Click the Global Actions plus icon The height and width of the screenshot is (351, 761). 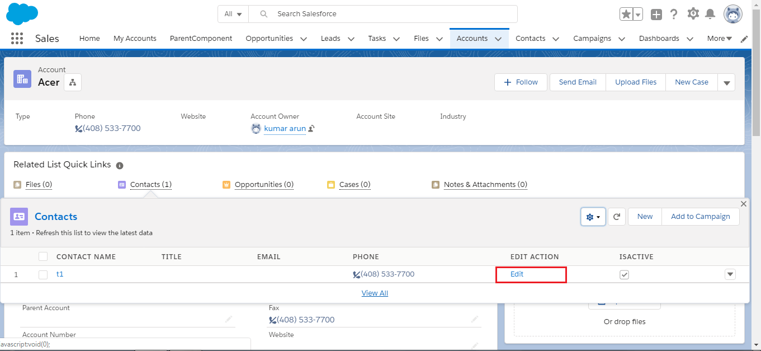tap(656, 15)
